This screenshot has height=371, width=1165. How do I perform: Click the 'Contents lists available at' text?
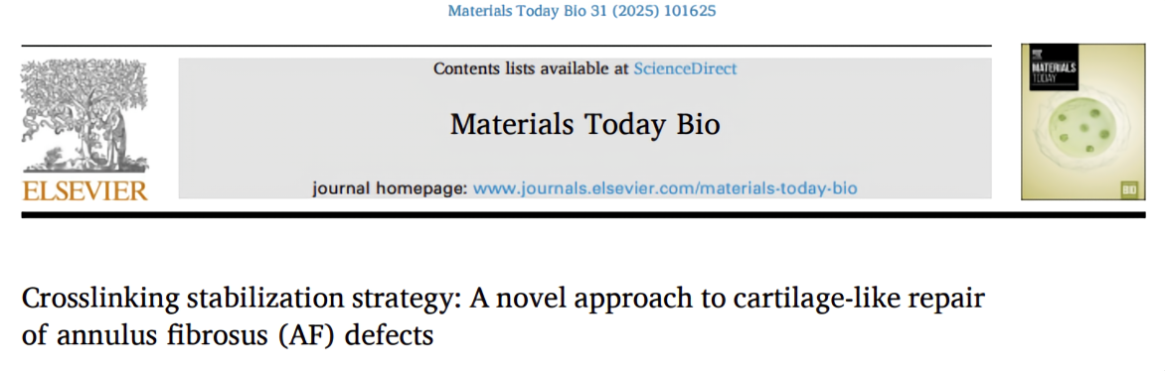[x=531, y=69]
